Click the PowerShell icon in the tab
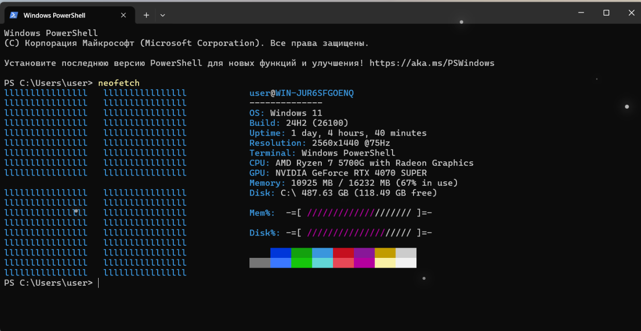The width and height of the screenshot is (641, 331). click(14, 15)
